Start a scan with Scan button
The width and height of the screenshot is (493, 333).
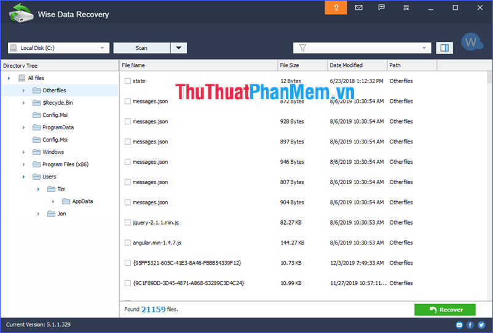(x=141, y=48)
